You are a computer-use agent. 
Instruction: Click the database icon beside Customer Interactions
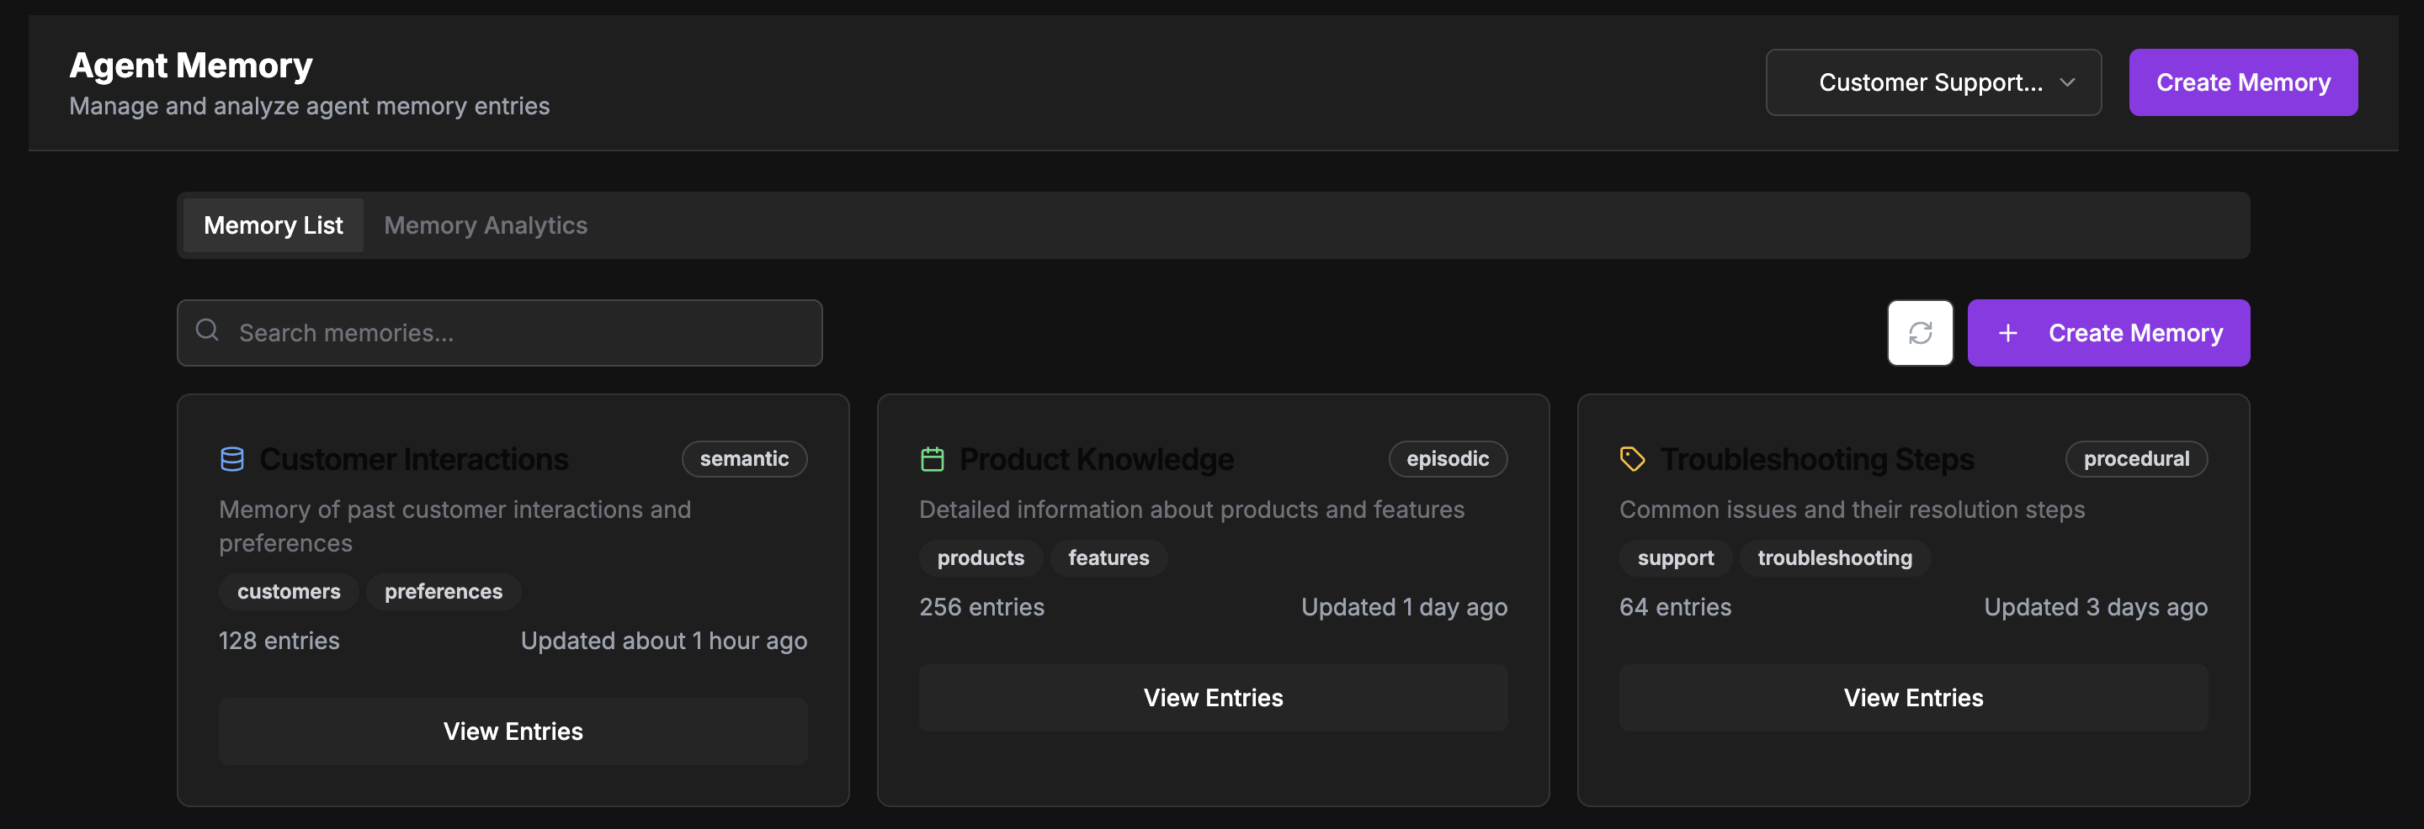[x=232, y=459]
